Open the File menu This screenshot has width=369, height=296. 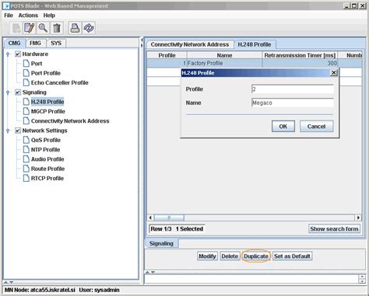9,16
